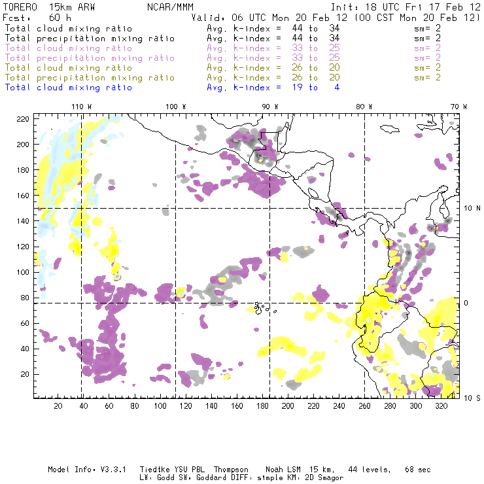Click black 'Avg. k-index = 44 to 34', top row
Screen dimensions: 484x484
273,28
